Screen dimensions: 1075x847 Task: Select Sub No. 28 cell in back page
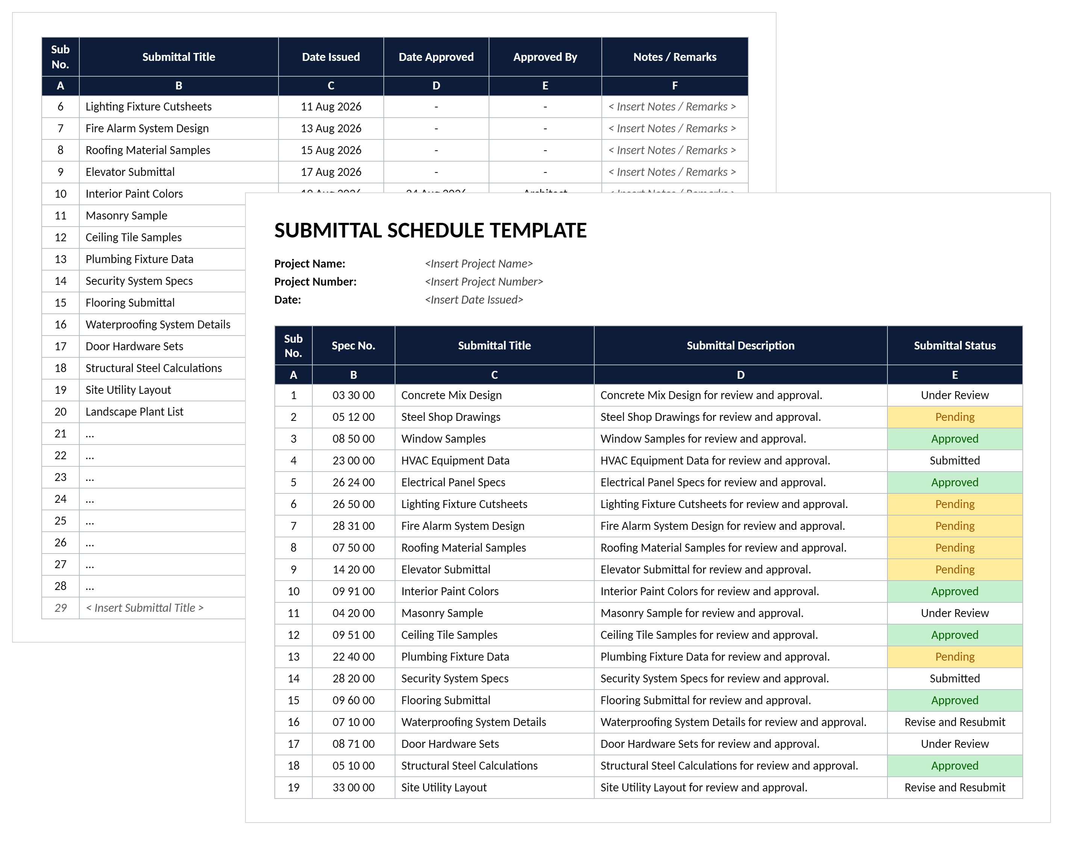61,586
